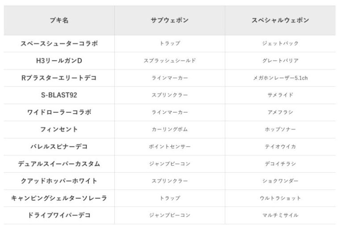
Task: Click the デュアルスイーパーカスタム weapon name
Action: pos(59,164)
